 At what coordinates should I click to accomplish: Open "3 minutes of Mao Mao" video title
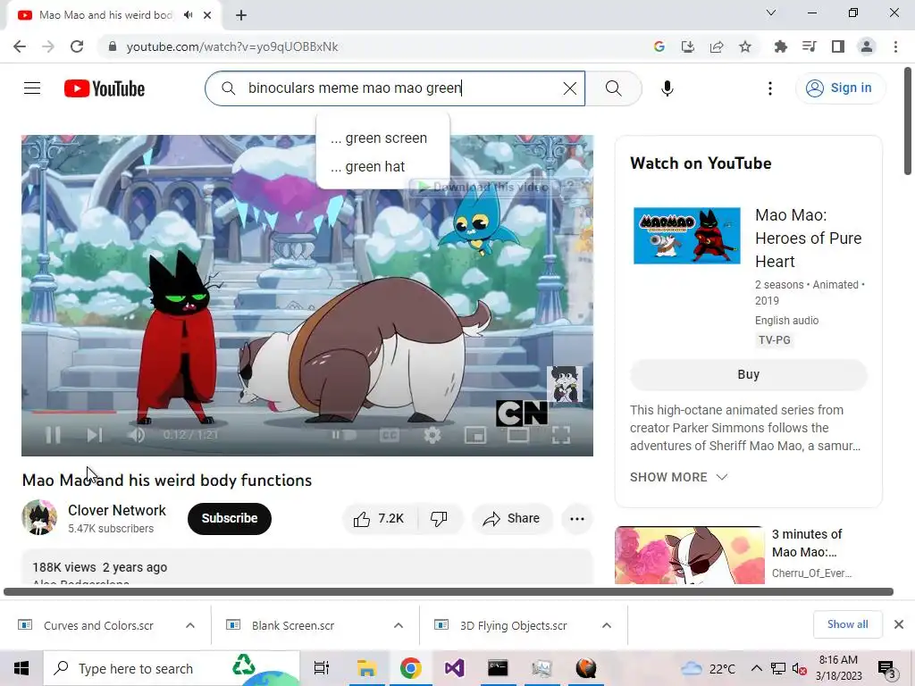tap(807, 543)
